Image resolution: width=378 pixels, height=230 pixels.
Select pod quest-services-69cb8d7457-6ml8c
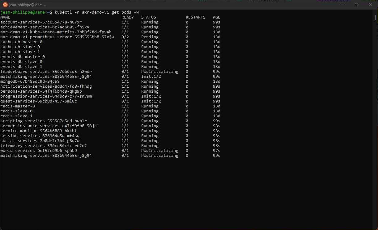click(x=39, y=101)
